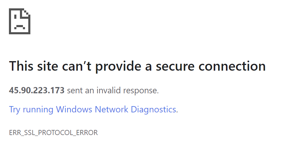Click the sad page error icon
Screen dimensions: 295x155
pyautogui.click(x=20, y=21)
